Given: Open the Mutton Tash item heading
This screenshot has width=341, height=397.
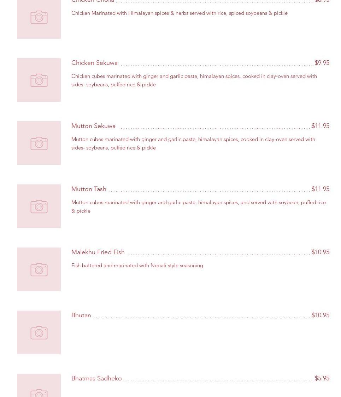Looking at the screenshot, I should tap(89, 189).
